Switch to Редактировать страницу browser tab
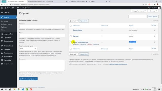162x91 pixels. coord(37,2)
